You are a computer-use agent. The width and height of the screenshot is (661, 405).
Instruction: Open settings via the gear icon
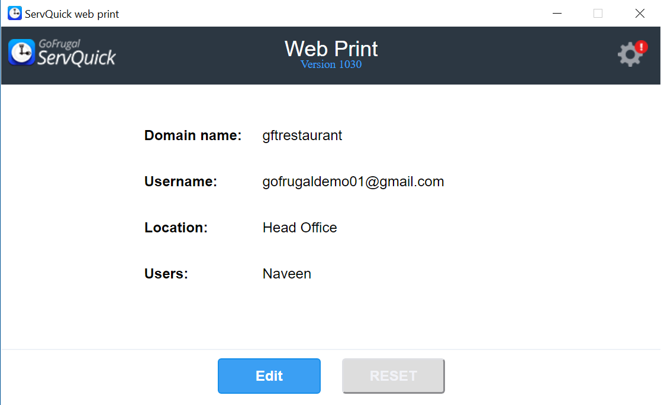click(x=629, y=56)
